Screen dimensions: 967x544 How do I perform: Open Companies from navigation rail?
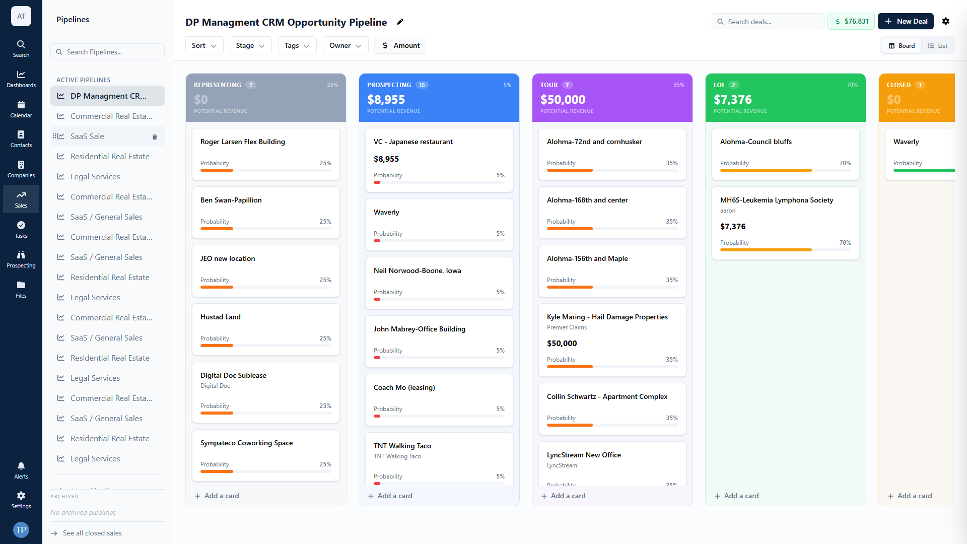coord(21,169)
